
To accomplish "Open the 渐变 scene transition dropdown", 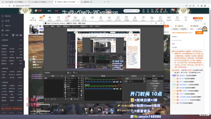I will (x=134, y=79).
